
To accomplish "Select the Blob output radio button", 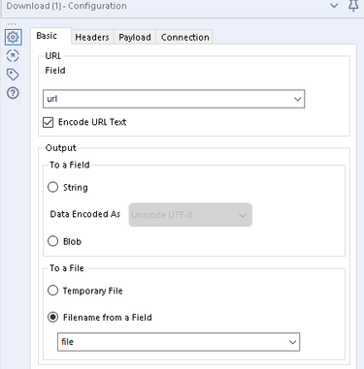I will point(52,241).
